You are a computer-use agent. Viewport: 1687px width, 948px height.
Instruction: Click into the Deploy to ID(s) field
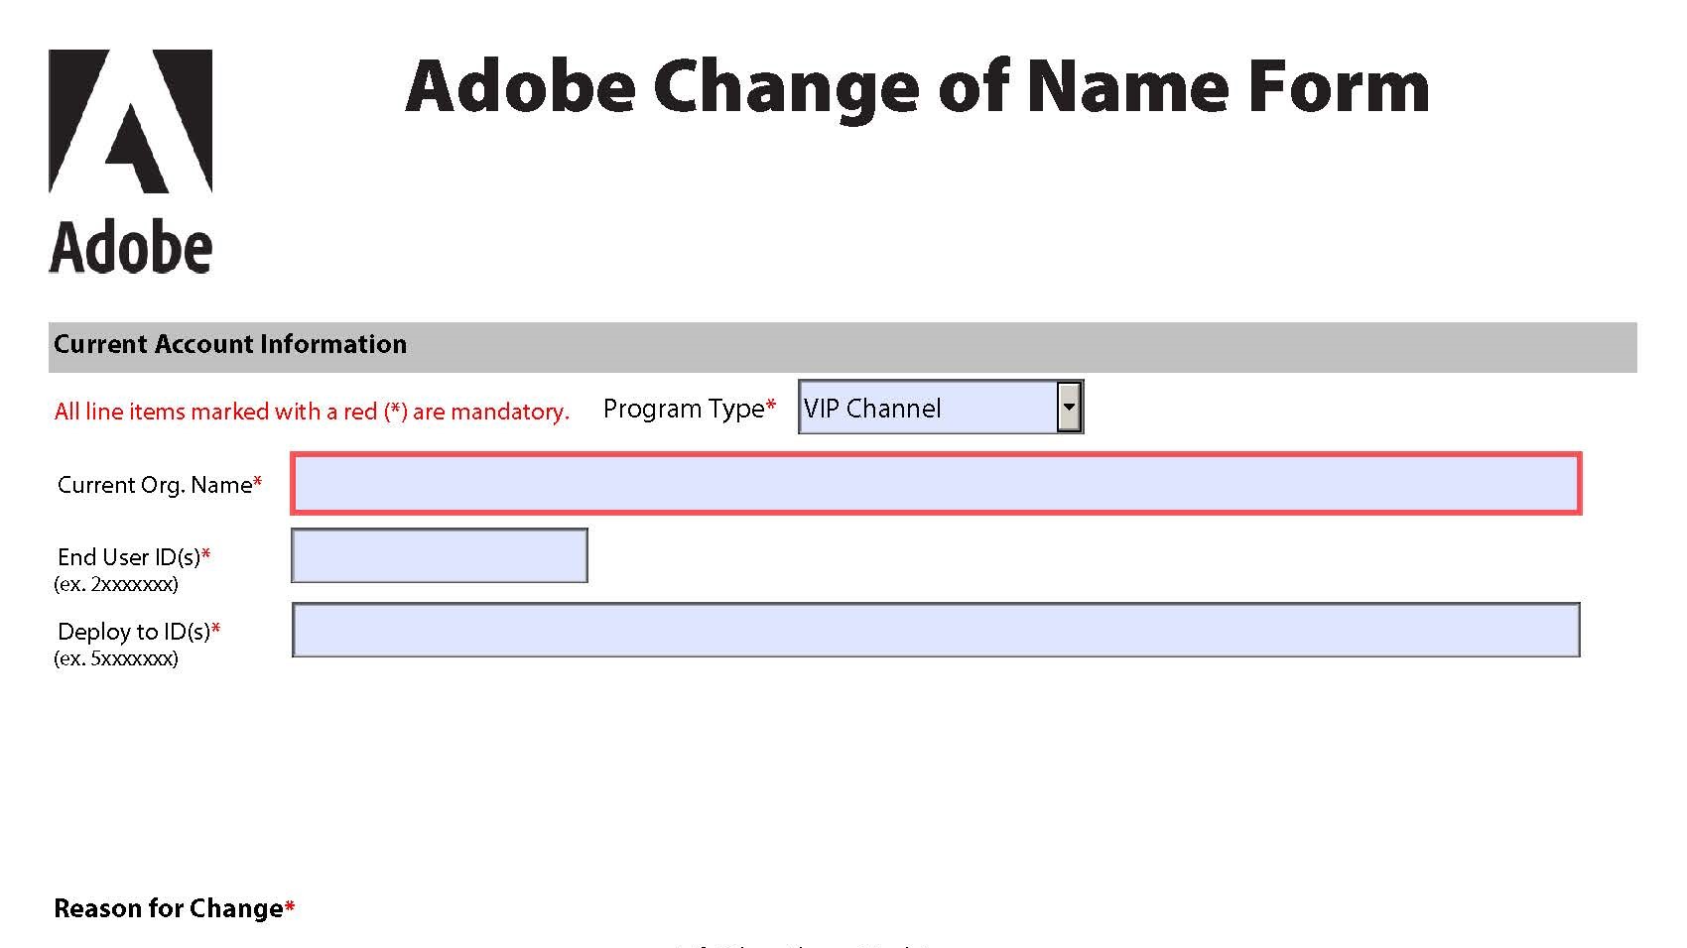click(936, 630)
